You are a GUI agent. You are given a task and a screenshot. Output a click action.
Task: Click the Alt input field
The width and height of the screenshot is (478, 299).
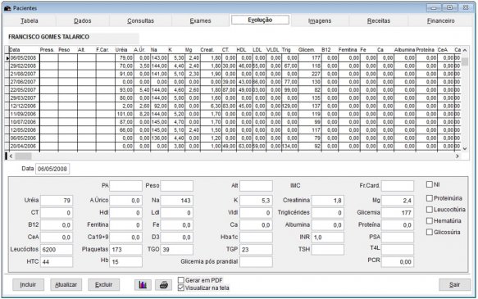pyautogui.click(x=256, y=186)
